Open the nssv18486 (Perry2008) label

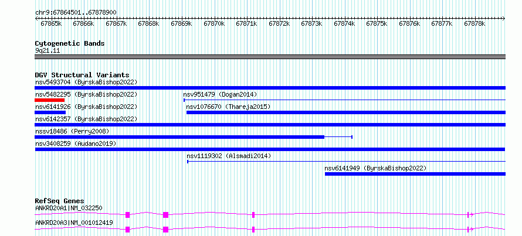(x=72, y=131)
